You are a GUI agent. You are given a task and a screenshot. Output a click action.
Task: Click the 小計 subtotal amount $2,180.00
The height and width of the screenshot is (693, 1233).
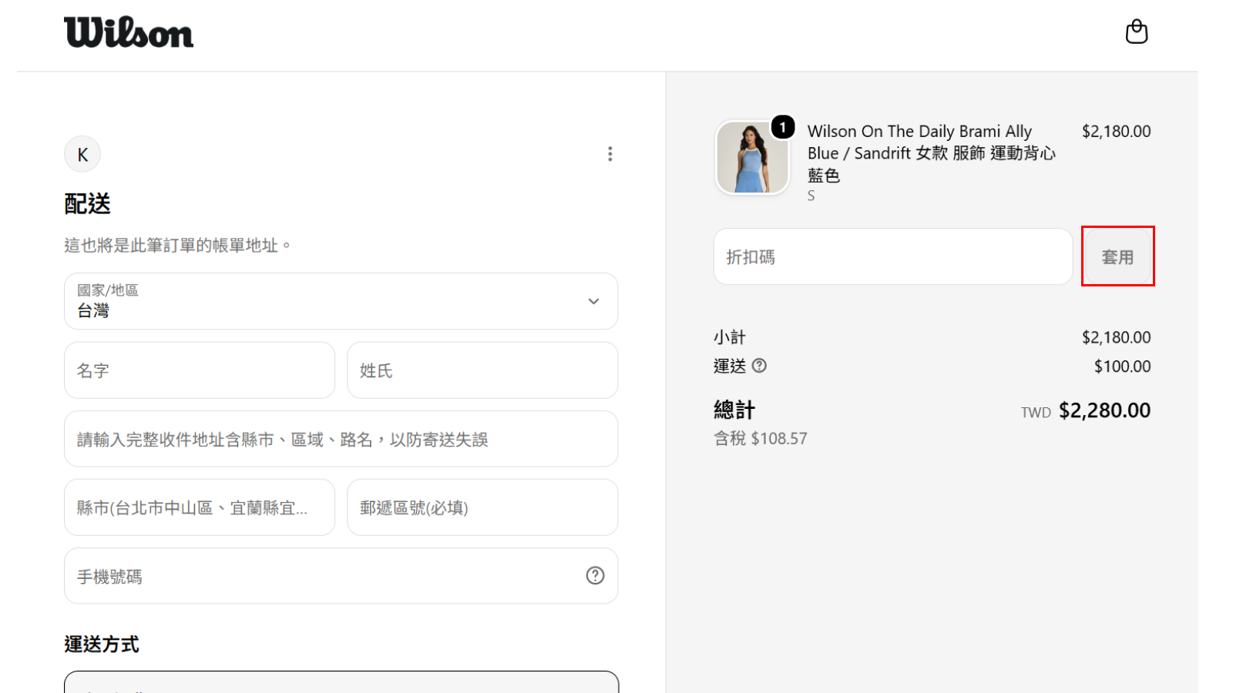coord(1116,337)
